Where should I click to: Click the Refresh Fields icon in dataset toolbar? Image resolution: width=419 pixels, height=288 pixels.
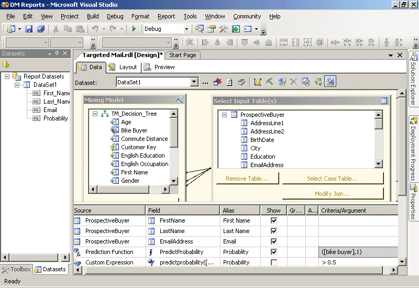[x=229, y=82]
